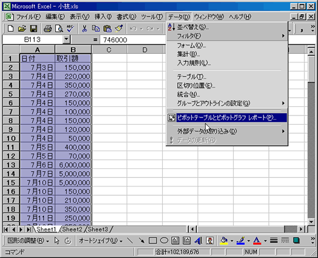The height and width of the screenshot is (258, 318).
Task: Click the Font Color red A swatch
Action: pos(257,241)
